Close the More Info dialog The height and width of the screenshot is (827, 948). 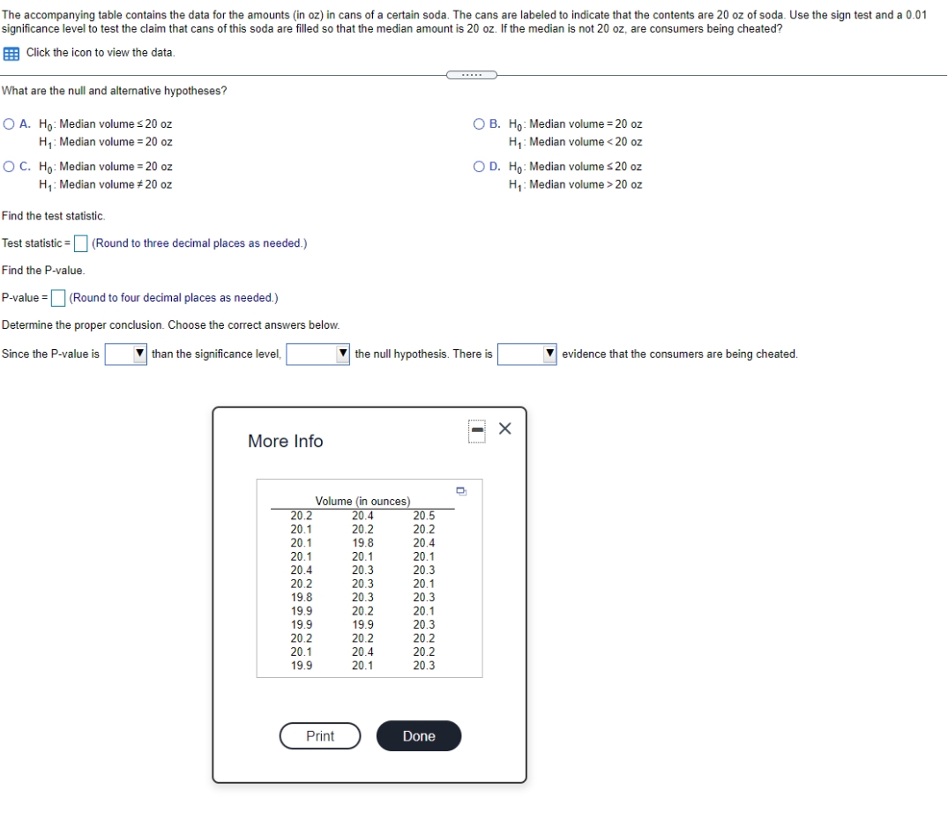(x=504, y=428)
